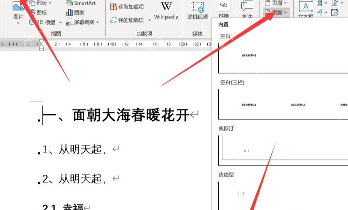Click the 媒体 group label
Image resolution: width=348 pixels, height=210 pixels.
pyautogui.click(x=197, y=34)
